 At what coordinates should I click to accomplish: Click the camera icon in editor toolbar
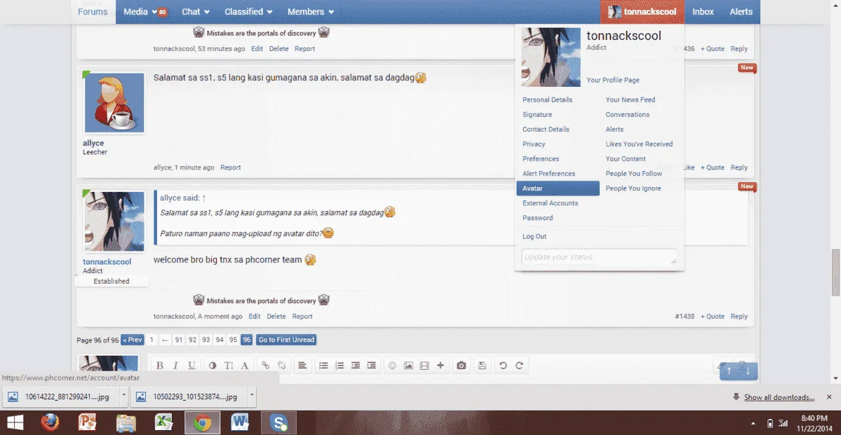[462, 366]
